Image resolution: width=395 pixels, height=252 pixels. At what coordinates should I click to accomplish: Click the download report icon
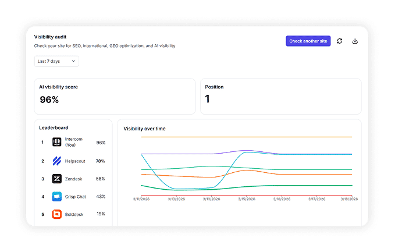[x=355, y=41]
